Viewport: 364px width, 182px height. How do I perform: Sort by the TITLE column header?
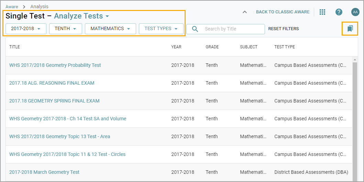[14, 47]
